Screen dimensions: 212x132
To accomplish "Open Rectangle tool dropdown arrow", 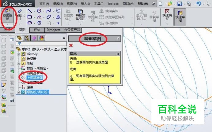I will pyautogui.click(x=34, y=17).
